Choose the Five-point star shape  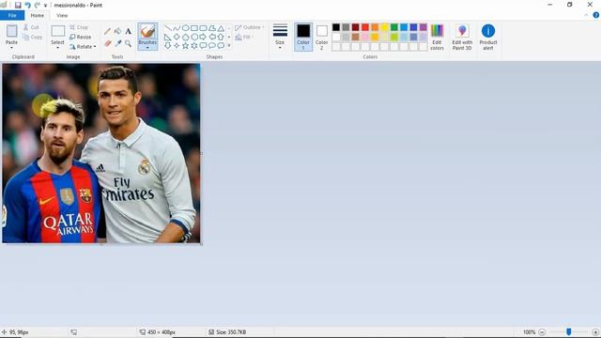click(x=186, y=46)
